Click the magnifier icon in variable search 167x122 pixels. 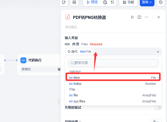[72, 63]
